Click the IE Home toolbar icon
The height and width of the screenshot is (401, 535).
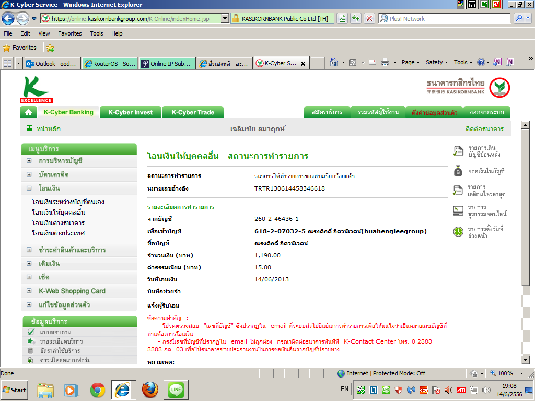334,63
